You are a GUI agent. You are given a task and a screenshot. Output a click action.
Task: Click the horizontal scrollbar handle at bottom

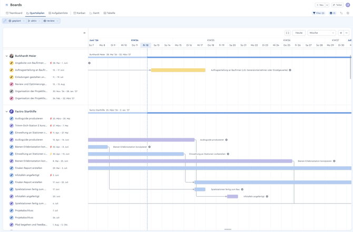click(228, 229)
